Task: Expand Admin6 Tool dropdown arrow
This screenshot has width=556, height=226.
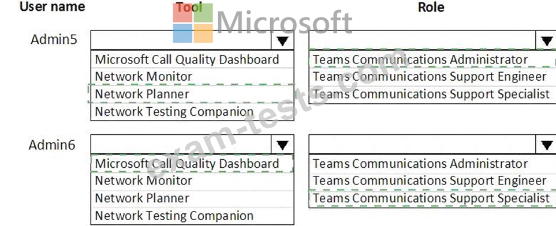Action: 282,145
